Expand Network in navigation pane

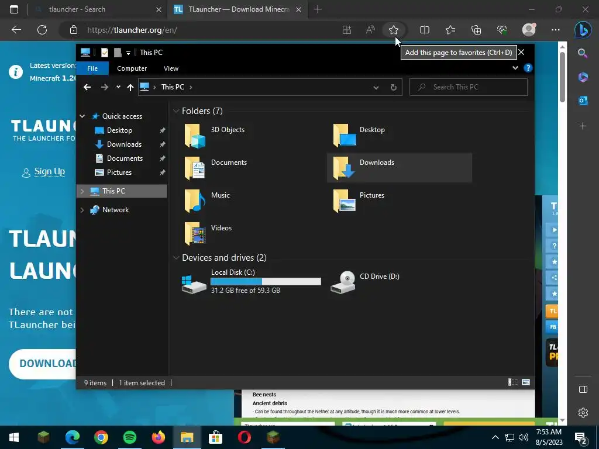(x=82, y=210)
